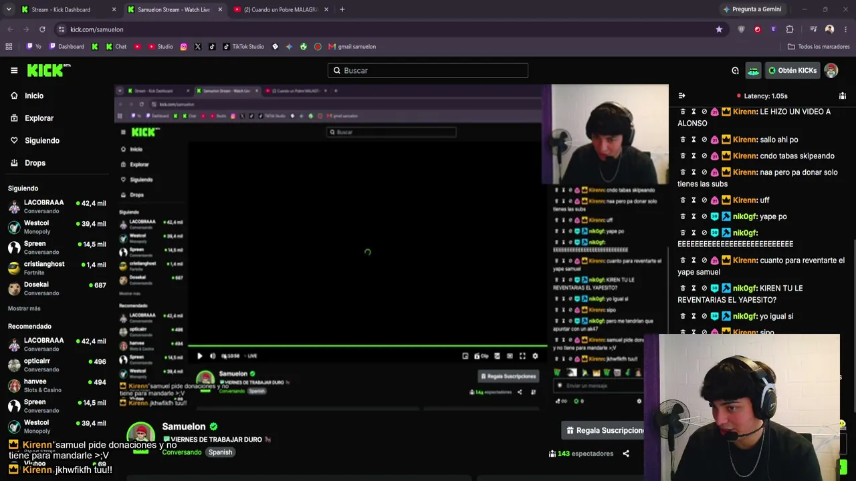This screenshot has height=481, width=856.
Task: Toggle theater mode on the player
Action: click(x=510, y=356)
